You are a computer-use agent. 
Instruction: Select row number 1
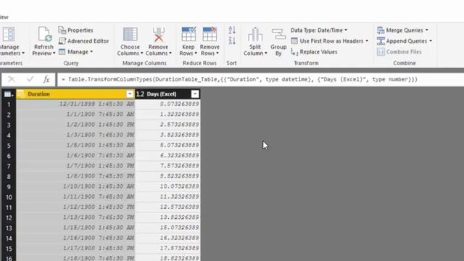coord(9,104)
